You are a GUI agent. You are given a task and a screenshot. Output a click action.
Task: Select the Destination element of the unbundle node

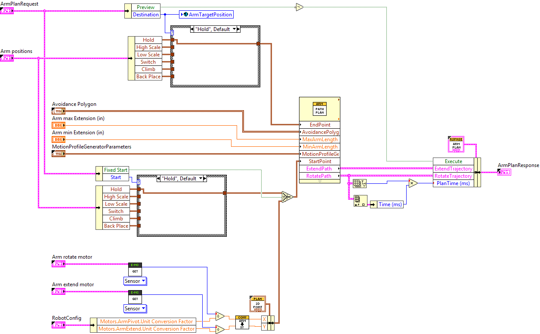(x=145, y=15)
